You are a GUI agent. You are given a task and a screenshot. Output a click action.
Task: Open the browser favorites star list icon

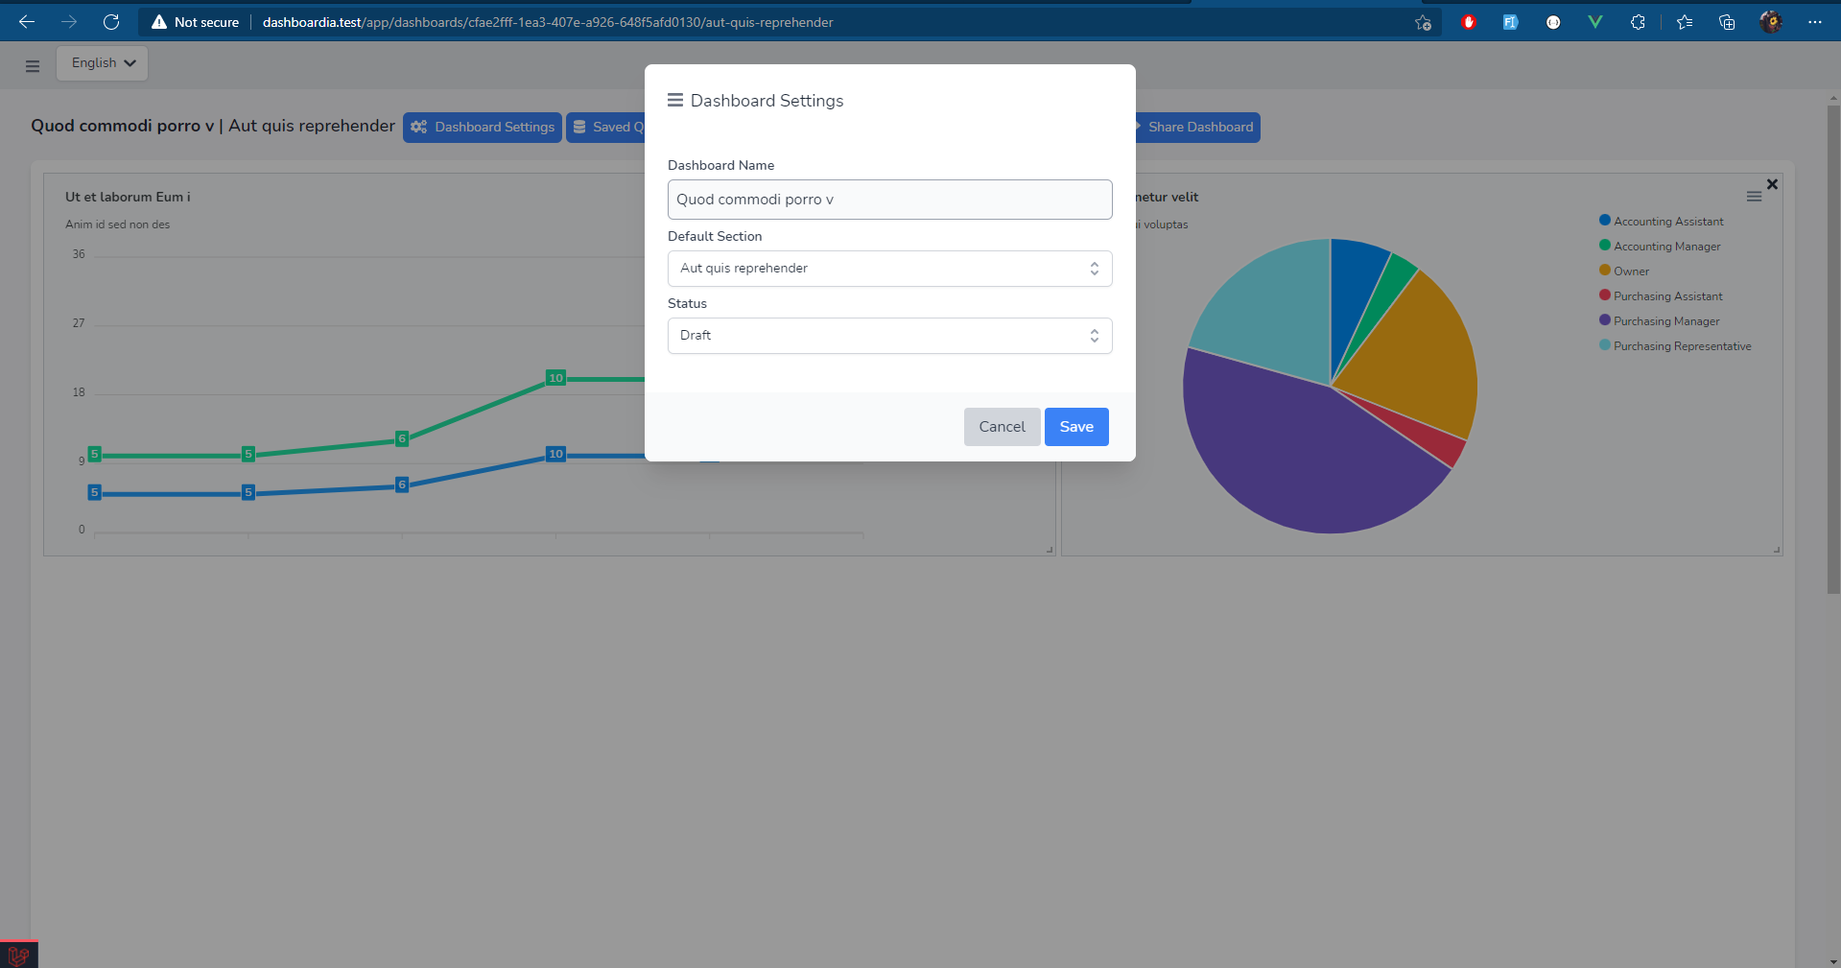tap(1684, 22)
